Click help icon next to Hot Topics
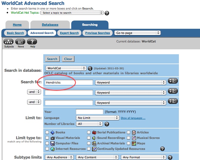Image resolution: width=200 pixels, height=160 pixels. (107, 13)
